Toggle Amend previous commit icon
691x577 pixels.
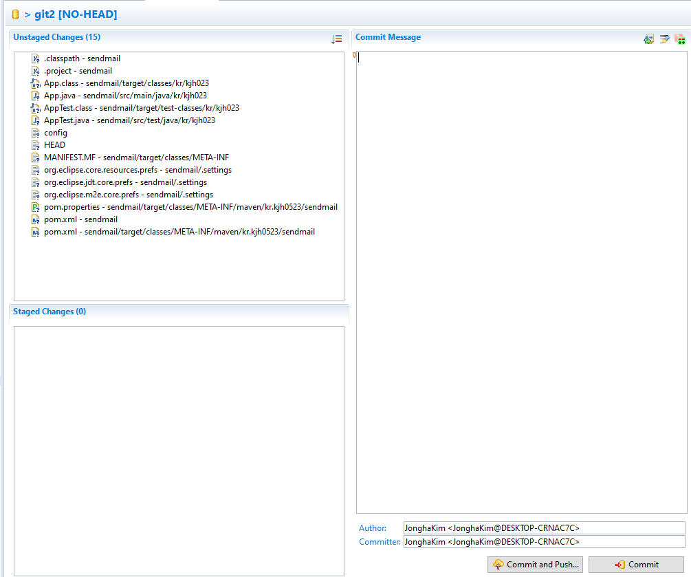click(x=648, y=39)
